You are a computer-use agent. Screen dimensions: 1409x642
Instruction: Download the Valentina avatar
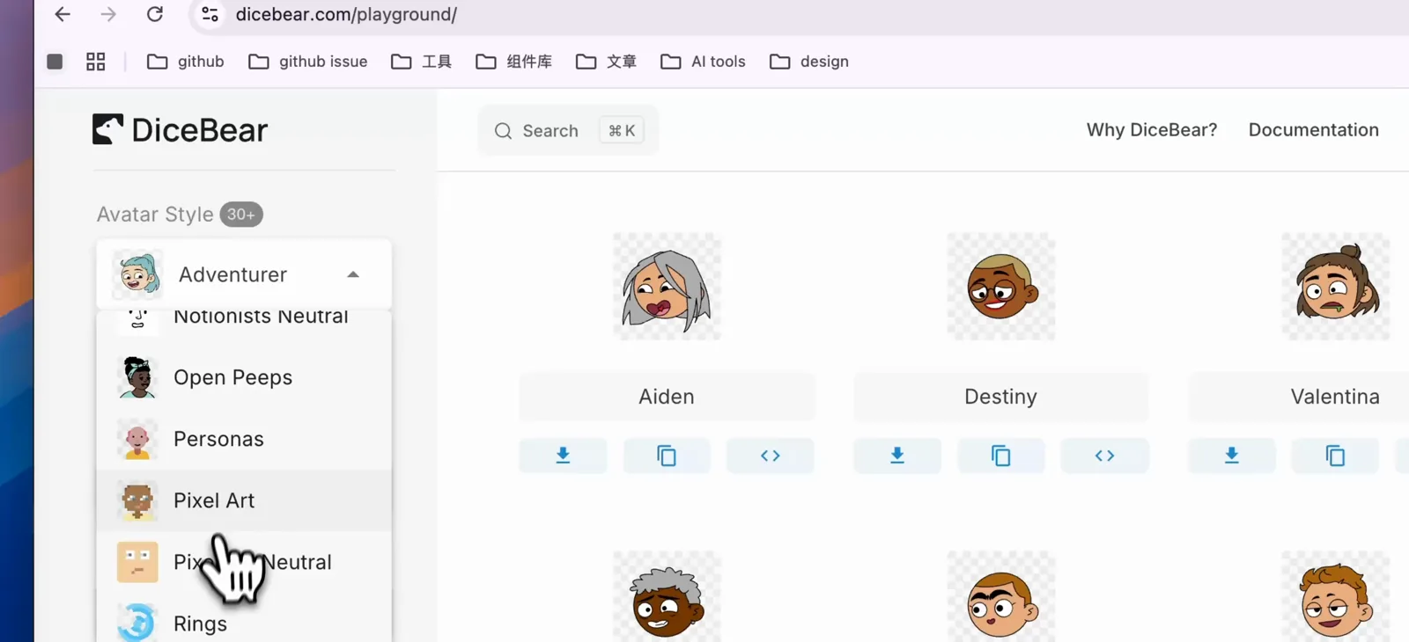(1232, 456)
